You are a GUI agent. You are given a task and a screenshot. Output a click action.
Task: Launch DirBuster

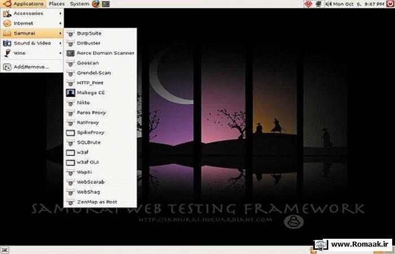click(x=100, y=43)
